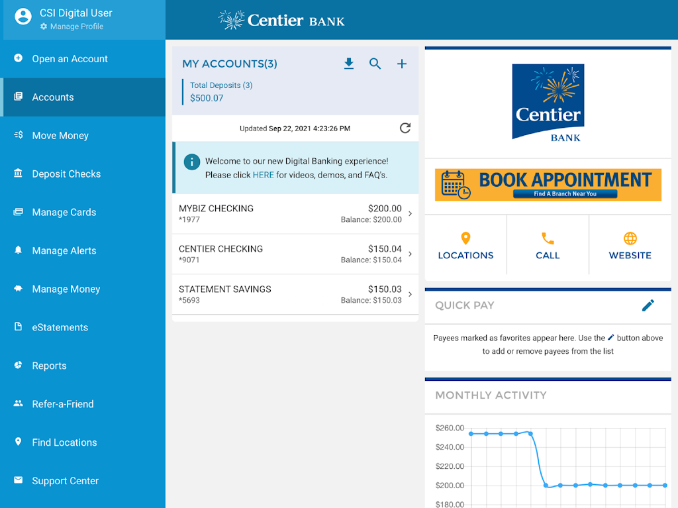The height and width of the screenshot is (508, 678).
Task: Select Accounts in the sidebar
Action: pyautogui.click(x=83, y=97)
